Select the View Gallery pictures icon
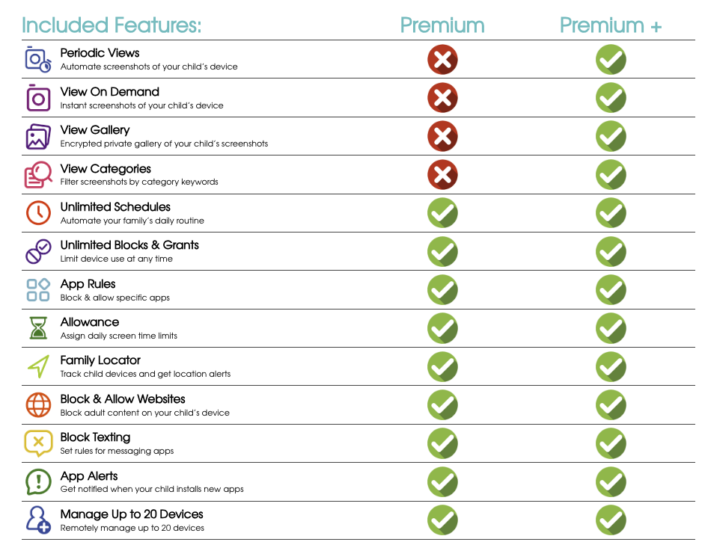Screen dimensions: 708x545 point(38,137)
